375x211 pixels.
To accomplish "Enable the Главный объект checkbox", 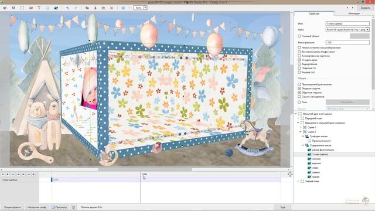I will point(299,36).
